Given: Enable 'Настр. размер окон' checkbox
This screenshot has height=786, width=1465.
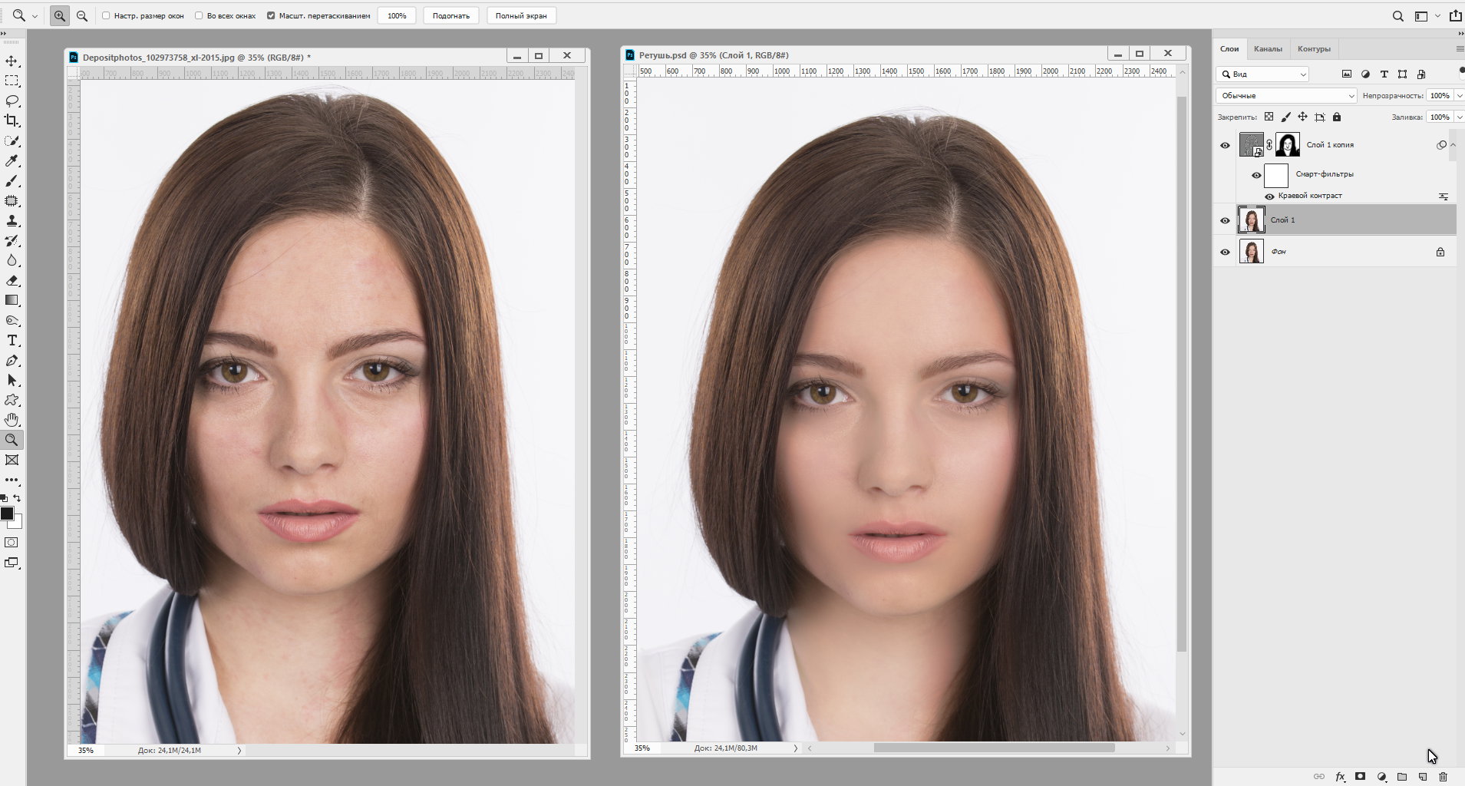Looking at the screenshot, I should pyautogui.click(x=106, y=15).
